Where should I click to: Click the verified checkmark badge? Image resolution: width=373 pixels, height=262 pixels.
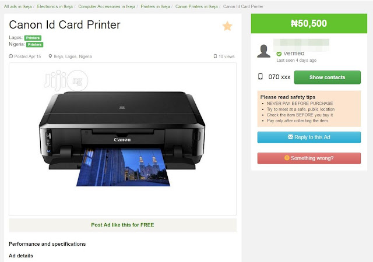pyautogui.click(x=279, y=54)
